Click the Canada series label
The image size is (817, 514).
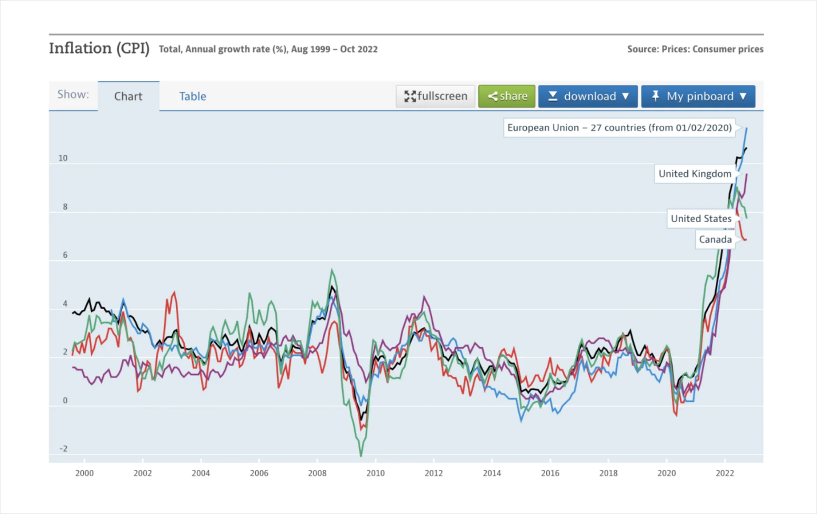(715, 240)
